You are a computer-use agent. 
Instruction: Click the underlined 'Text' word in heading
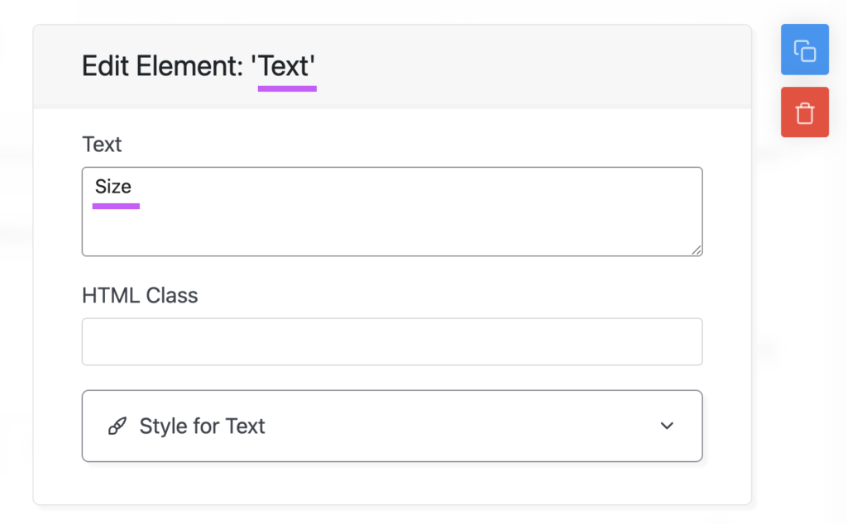(284, 66)
